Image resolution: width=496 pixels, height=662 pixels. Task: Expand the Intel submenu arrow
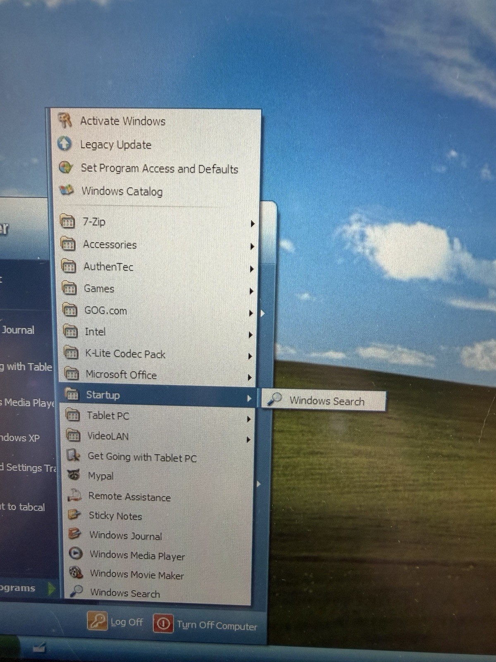coord(250,335)
